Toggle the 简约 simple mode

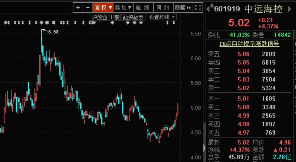pyautogui.click(x=163, y=7)
